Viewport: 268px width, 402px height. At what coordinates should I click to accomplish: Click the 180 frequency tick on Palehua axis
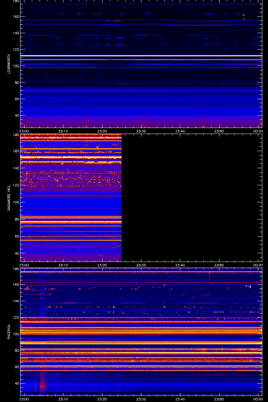tap(16, 269)
